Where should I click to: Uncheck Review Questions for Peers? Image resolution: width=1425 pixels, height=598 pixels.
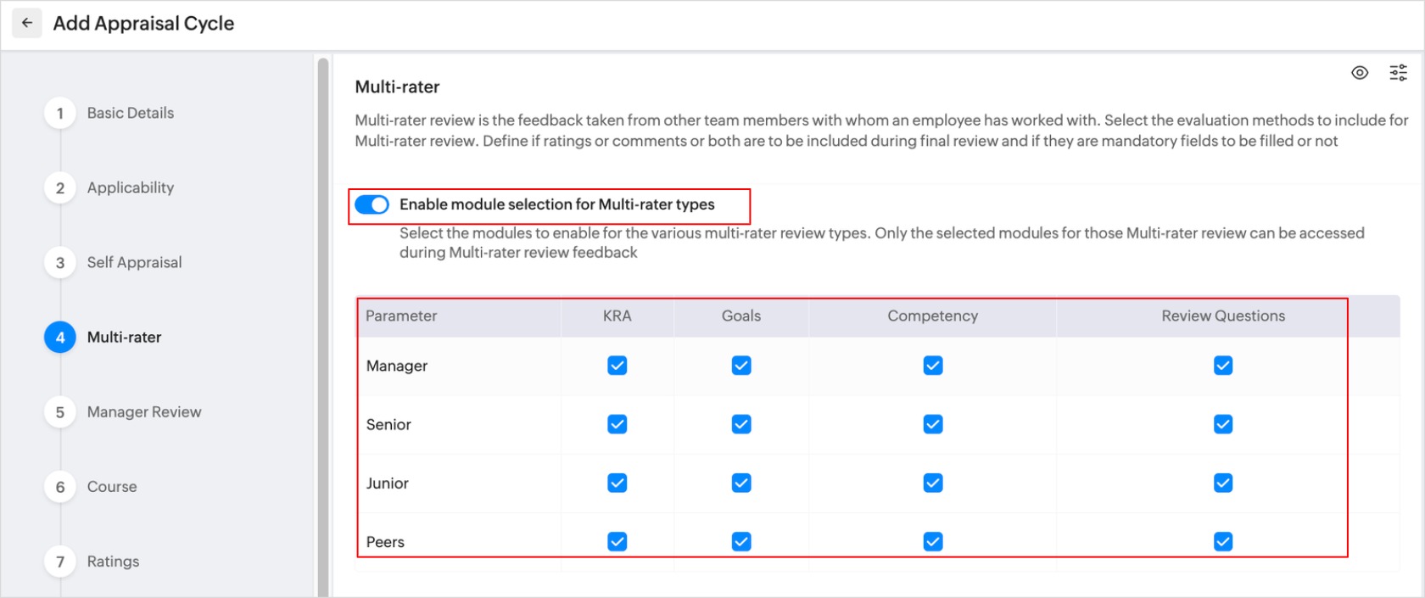(1223, 541)
